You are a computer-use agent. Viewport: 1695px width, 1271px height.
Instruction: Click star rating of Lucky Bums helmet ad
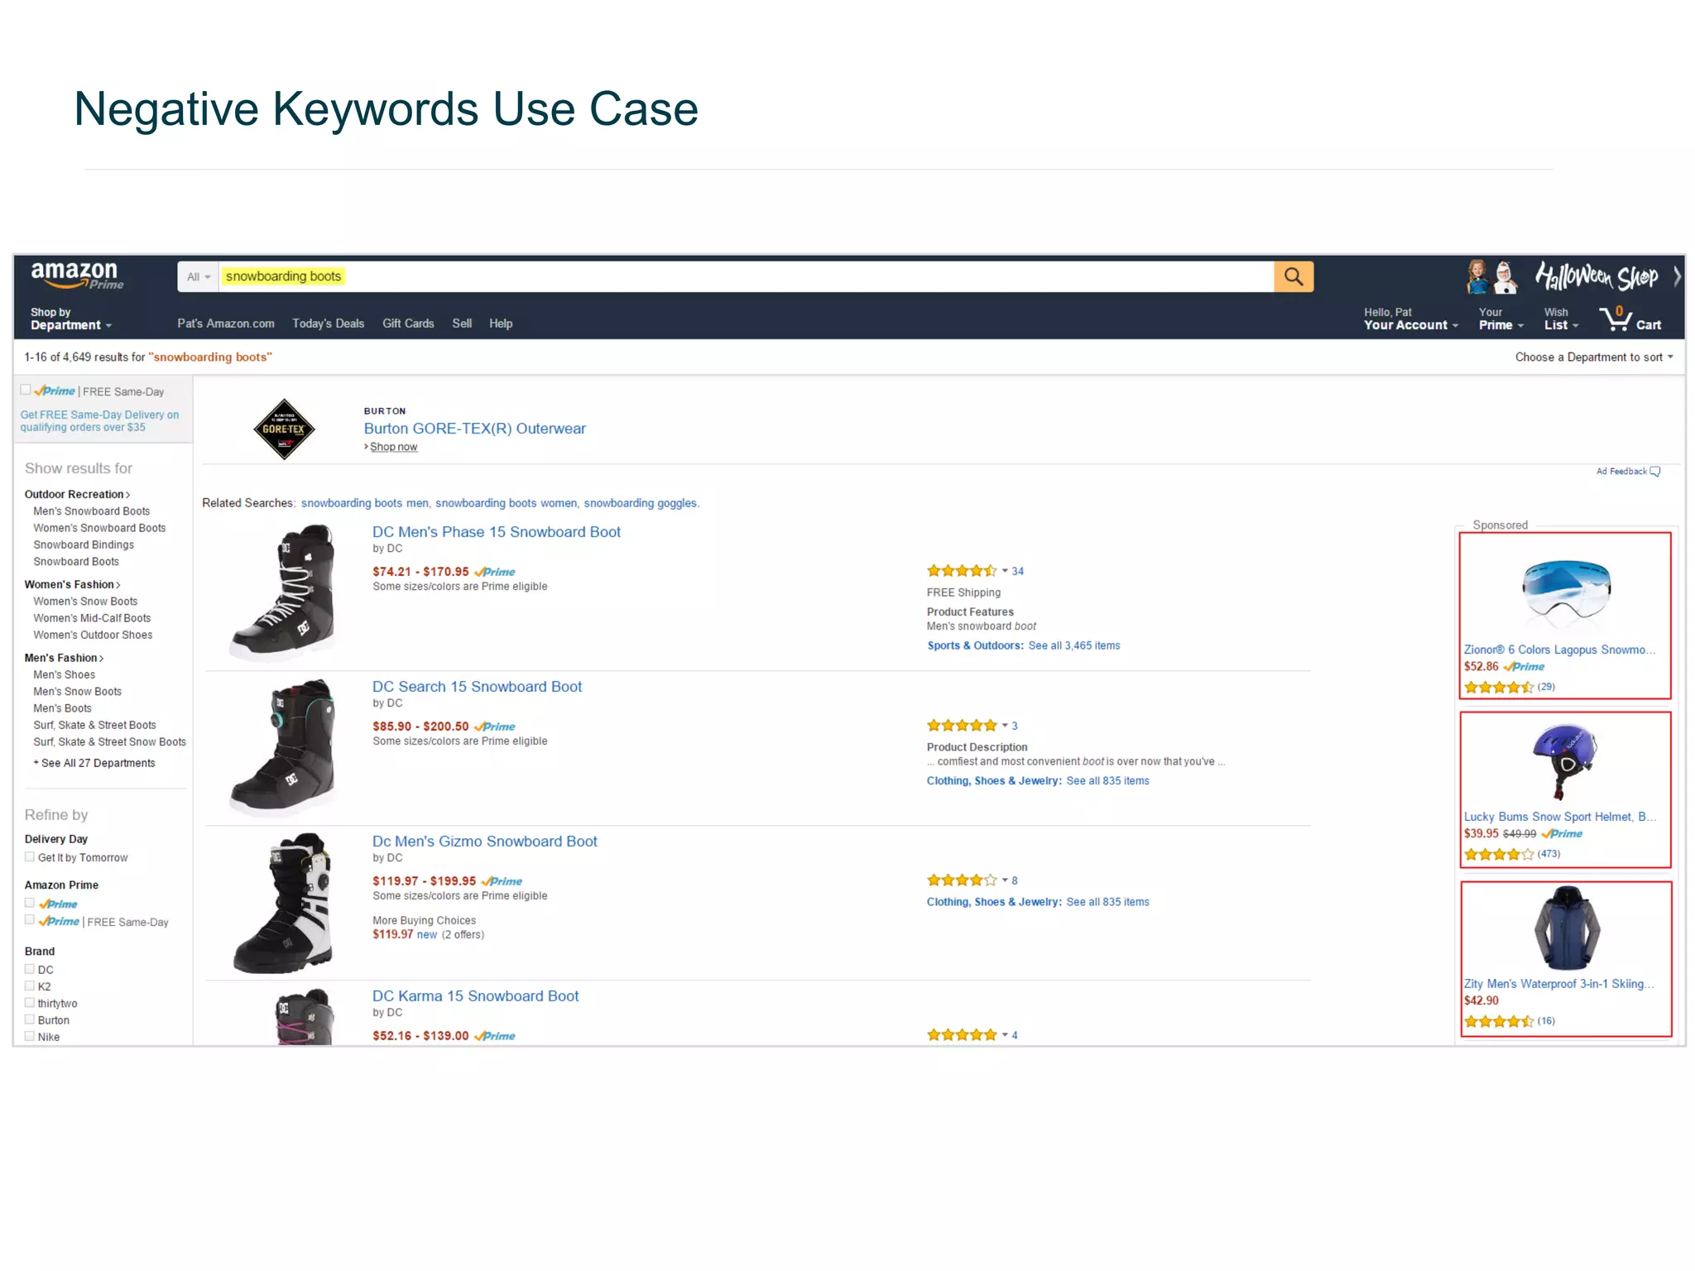(x=1499, y=854)
